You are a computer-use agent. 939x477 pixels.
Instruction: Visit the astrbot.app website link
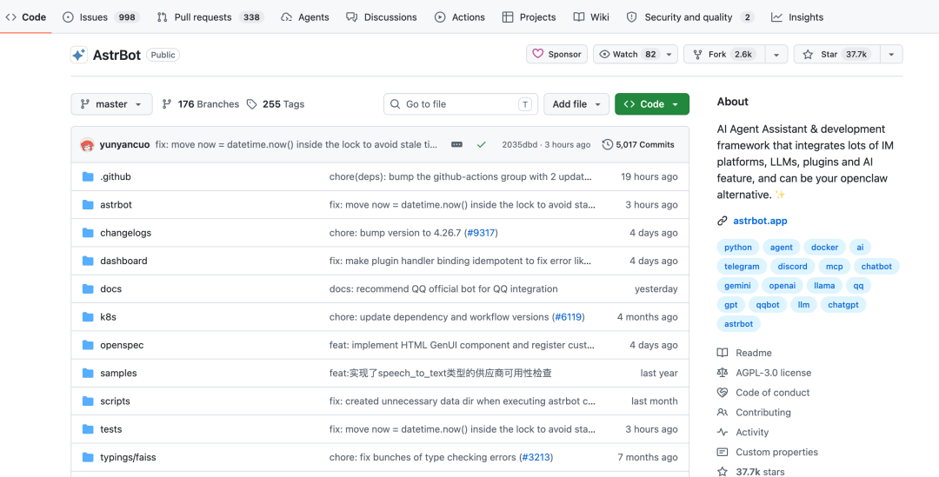(x=760, y=221)
